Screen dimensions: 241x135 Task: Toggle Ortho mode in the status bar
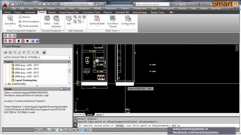click(x=49, y=130)
